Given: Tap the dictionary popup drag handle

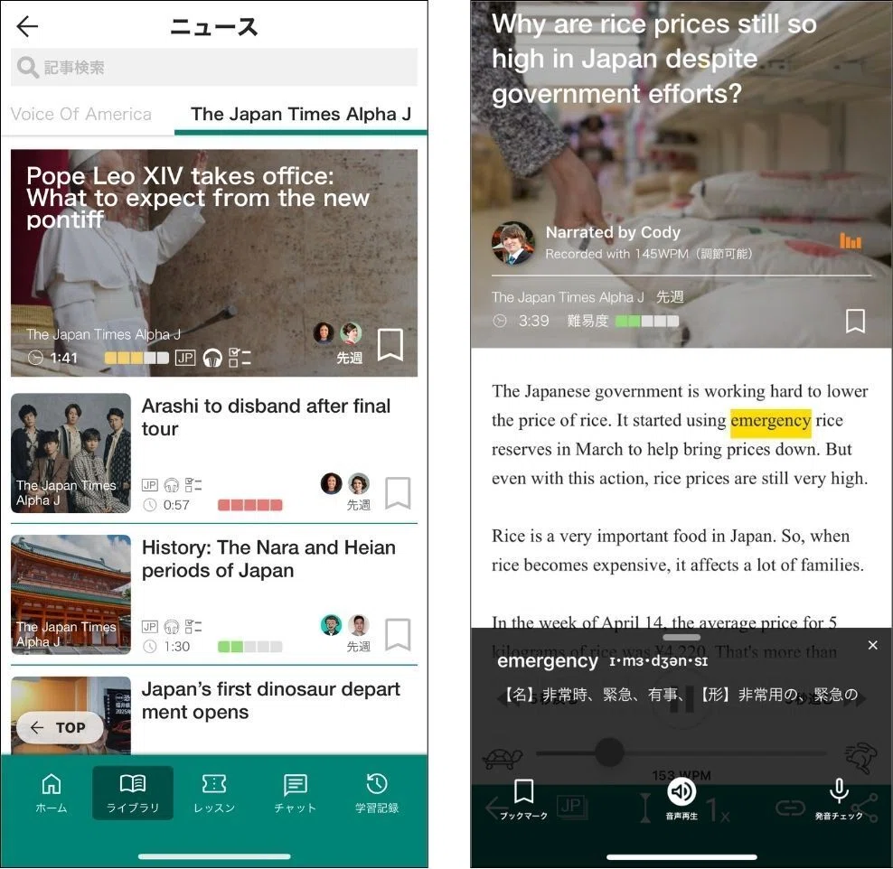Looking at the screenshot, I should [681, 638].
